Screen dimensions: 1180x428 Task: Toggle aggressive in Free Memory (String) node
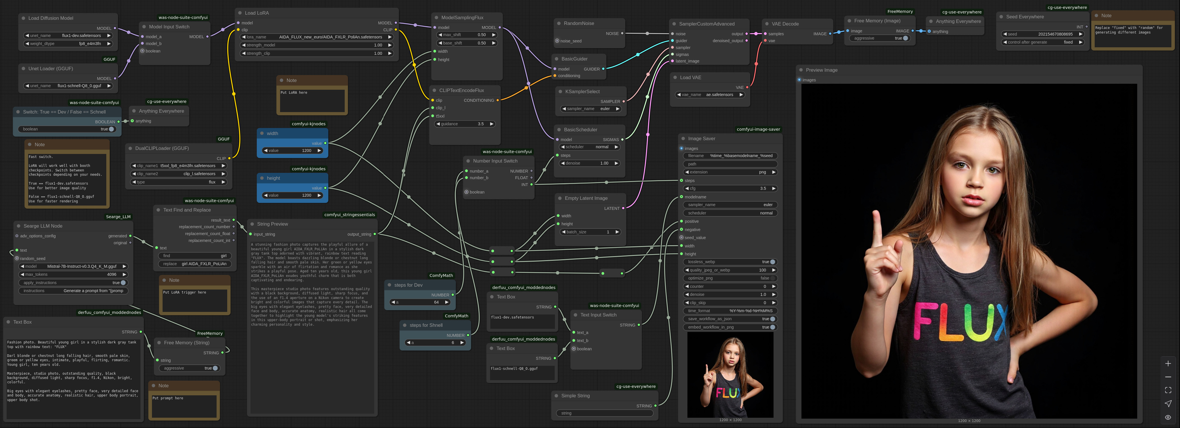pos(189,368)
